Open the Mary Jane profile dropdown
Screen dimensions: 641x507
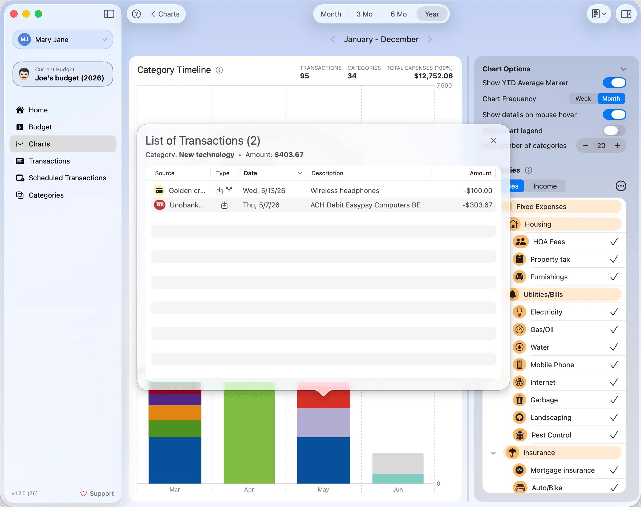(x=63, y=39)
